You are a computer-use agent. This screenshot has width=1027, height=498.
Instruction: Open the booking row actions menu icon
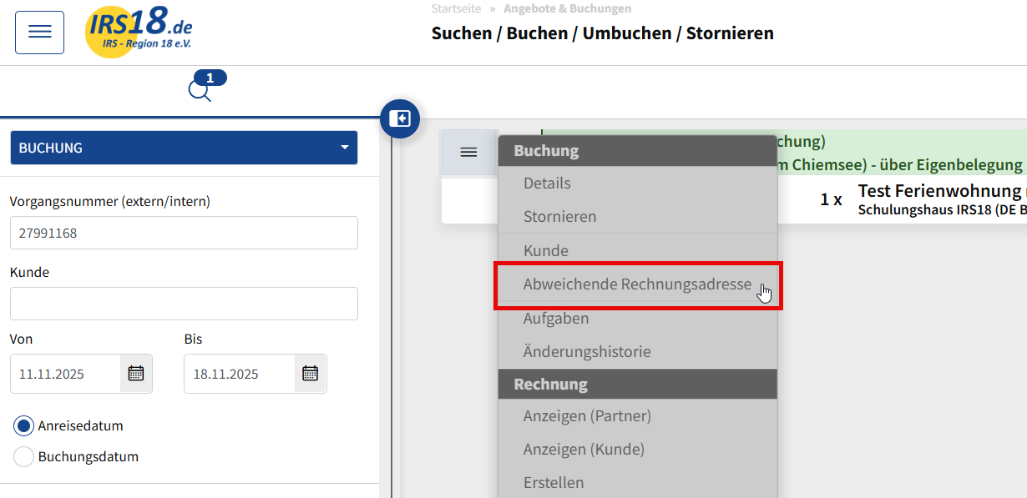(468, 152)
